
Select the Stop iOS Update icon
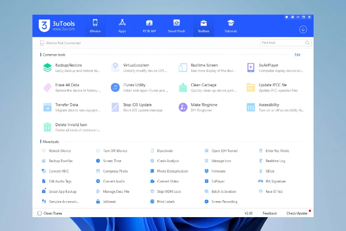[115, 107]
